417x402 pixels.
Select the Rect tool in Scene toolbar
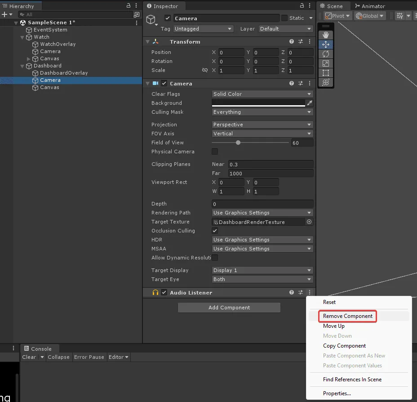[x=326, y=73]
